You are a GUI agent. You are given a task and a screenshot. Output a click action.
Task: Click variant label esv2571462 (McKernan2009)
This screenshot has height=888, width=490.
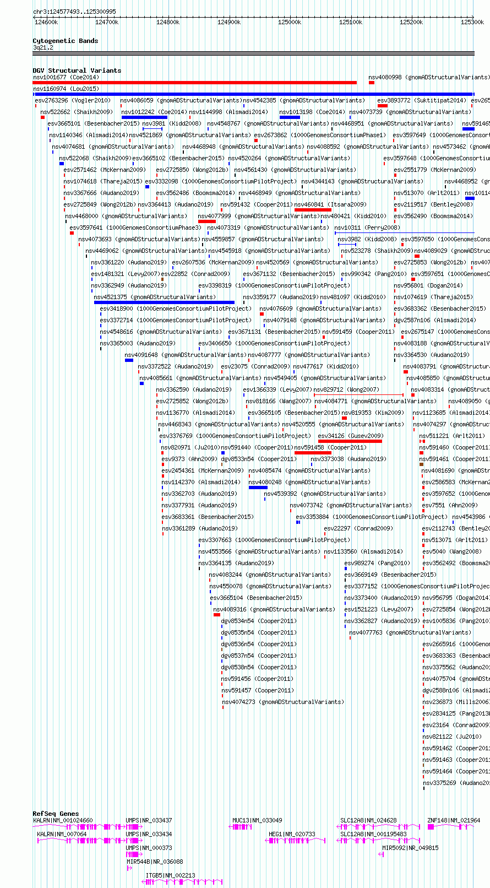point(105,170)
